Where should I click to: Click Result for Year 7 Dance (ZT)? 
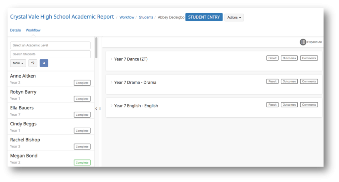pyautogui.click(x=272, y=58)
